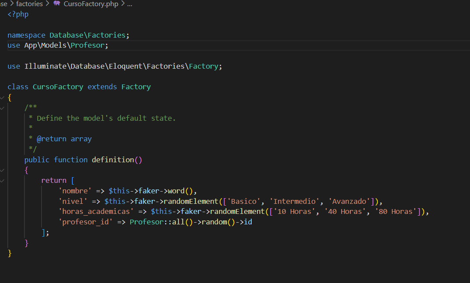Click the class keyword
470x283 pixels.
tap(18, 87)
